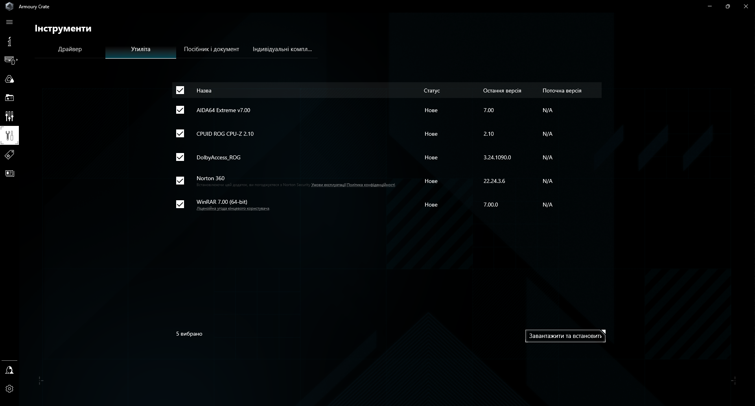Viewport: 755px width, 406px height.
Task: Uncheck the Norton 360 checkbox
Action: pyautogui.click(x=180, y=181)
